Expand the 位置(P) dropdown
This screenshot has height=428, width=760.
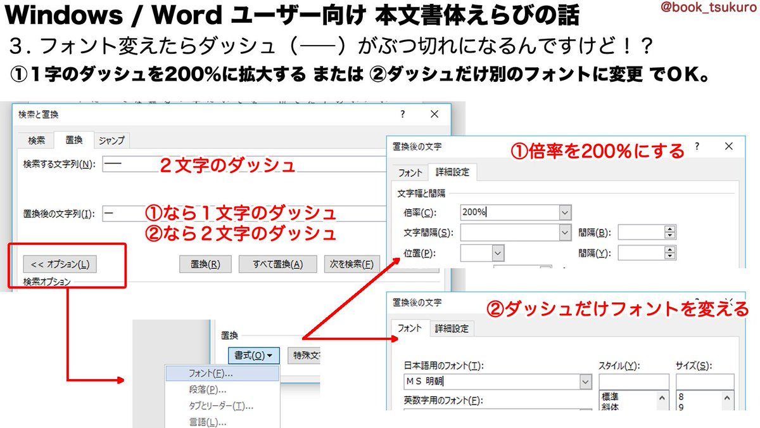(x=498, y=253)
